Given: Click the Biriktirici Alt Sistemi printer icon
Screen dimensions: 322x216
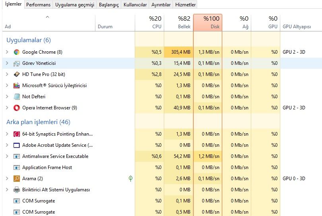Looking at the screenshot, I should click(17, 190).
